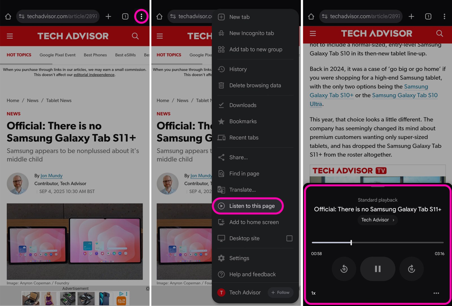452x306 pixels.
Task: Open the search icon in right panel
Action: [x=439, y=34]
